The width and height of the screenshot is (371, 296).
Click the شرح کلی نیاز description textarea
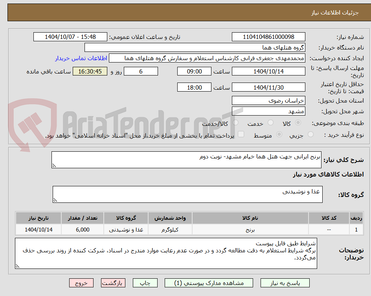point(186,160)
